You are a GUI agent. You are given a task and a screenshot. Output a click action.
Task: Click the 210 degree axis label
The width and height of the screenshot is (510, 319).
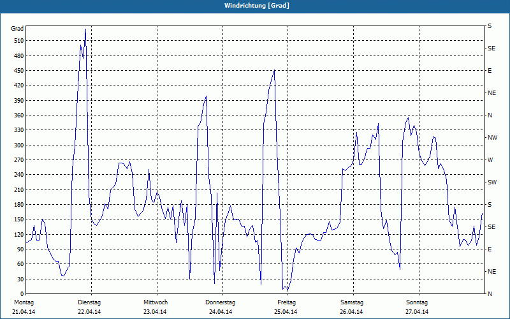(x=19, y=189)
